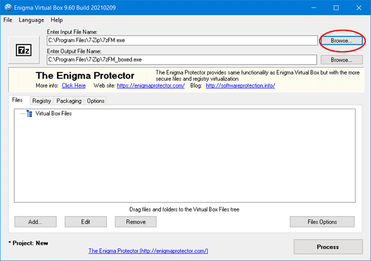
Task: Select the Files tab
Action: click(17, 100)
